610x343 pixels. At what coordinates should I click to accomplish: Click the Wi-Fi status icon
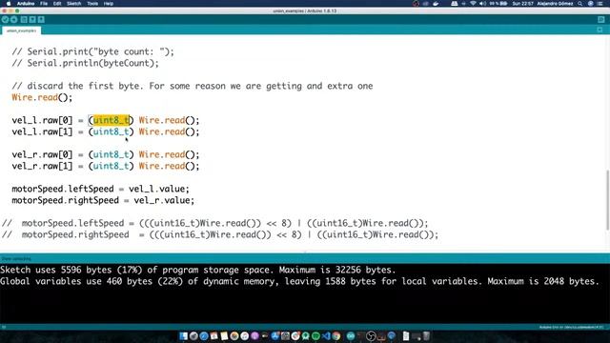click(473, 4)
